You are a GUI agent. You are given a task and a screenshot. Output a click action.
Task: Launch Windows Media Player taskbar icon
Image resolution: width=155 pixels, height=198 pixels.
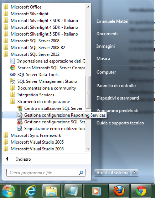[x=96, y=191]
